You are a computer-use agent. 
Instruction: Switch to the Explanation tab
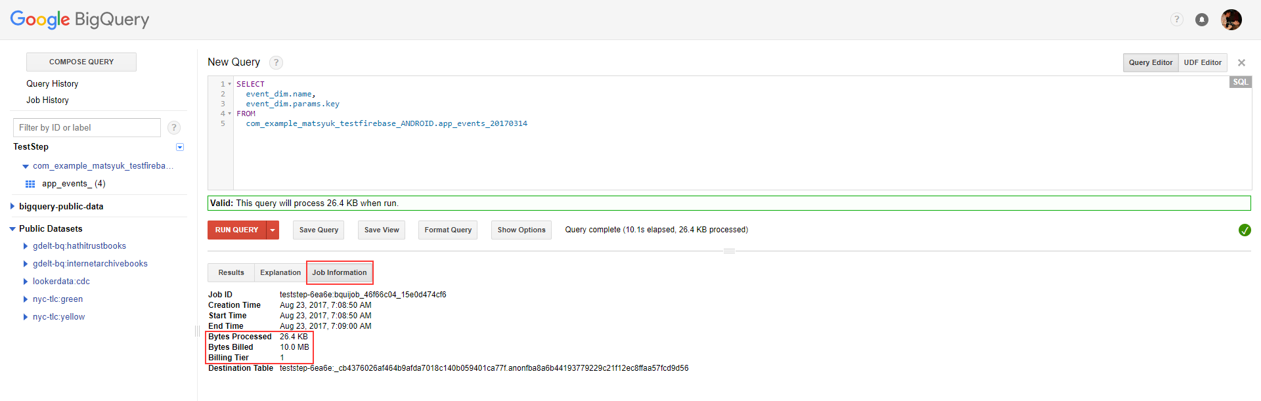[x=280, y=272]
